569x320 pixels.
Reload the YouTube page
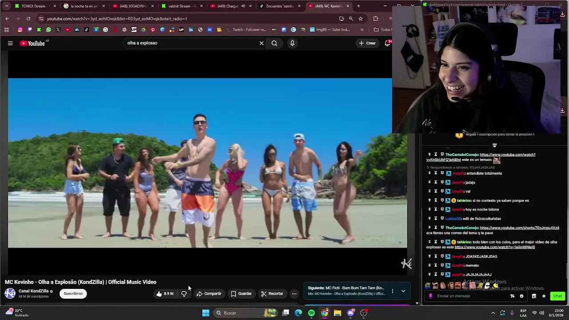point(28,19)
